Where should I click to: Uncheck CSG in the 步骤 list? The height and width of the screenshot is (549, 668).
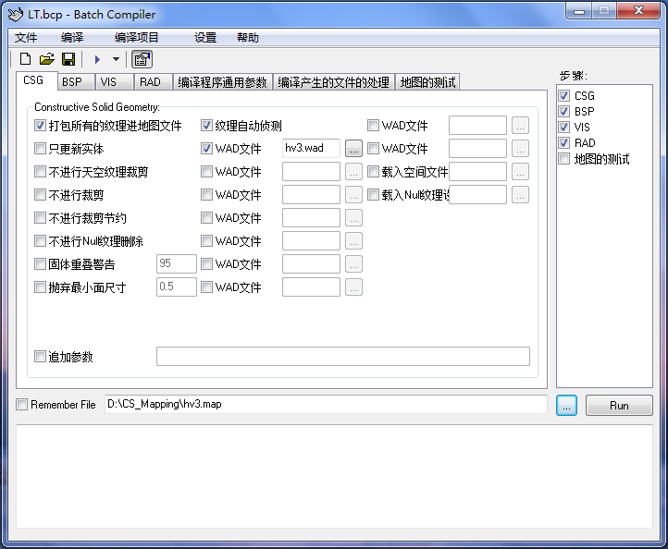click(x=564, y=96)
